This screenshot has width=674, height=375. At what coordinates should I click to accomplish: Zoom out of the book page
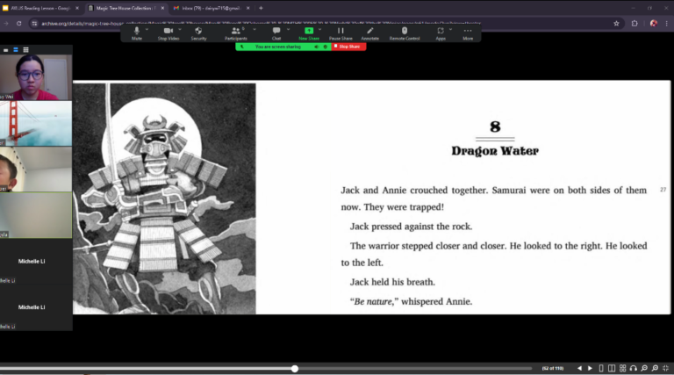(644, 368)
